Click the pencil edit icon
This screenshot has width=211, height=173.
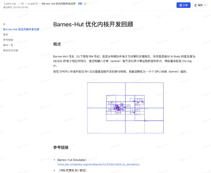tap(195, 5)
